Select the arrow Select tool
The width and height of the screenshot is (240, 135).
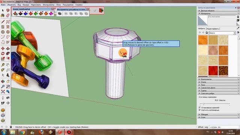[x=3, y=10]
